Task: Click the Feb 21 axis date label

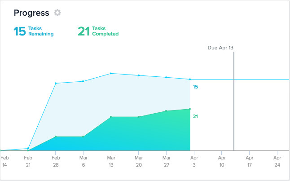Action: pos(28,162)
